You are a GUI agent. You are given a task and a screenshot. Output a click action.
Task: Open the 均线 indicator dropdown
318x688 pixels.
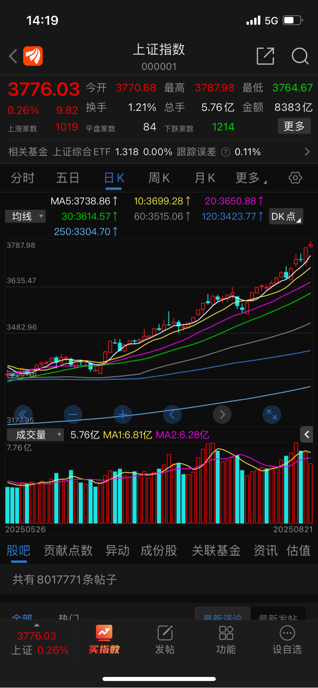click(25, 216)
